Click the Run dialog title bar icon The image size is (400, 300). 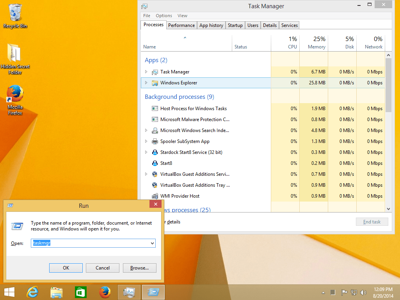click(x=11, y=205)
